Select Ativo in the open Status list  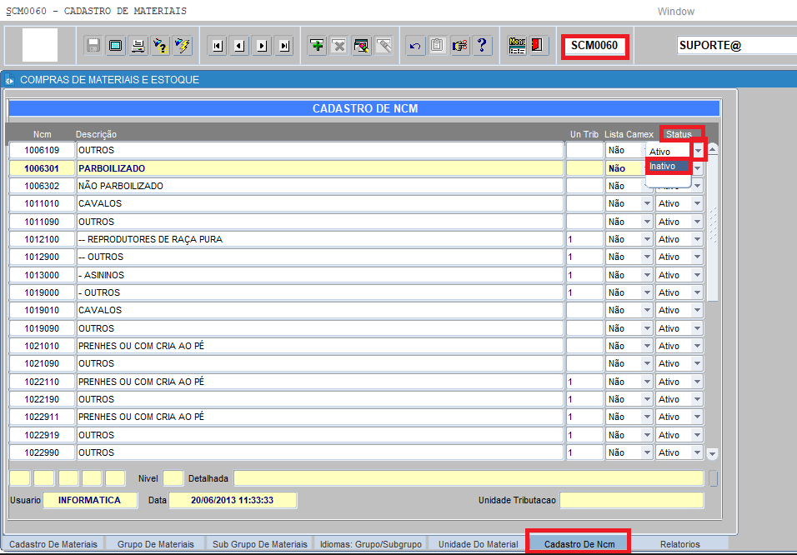click(668, 152)
